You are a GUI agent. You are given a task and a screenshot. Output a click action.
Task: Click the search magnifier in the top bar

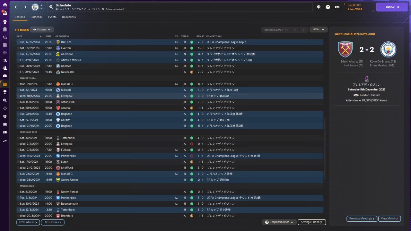pos(51,7)
